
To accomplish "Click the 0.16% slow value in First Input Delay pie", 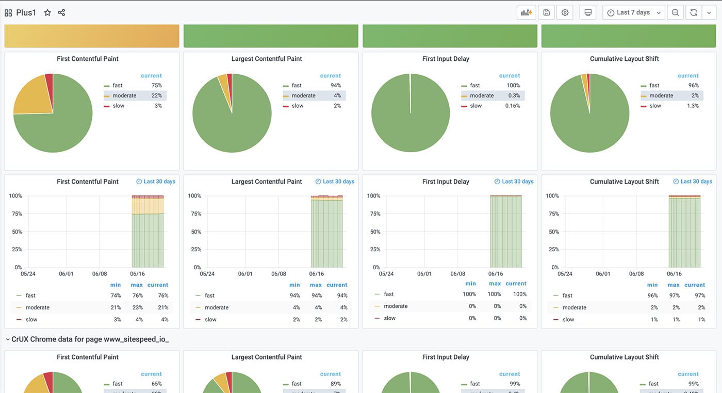I will (513, 106).
